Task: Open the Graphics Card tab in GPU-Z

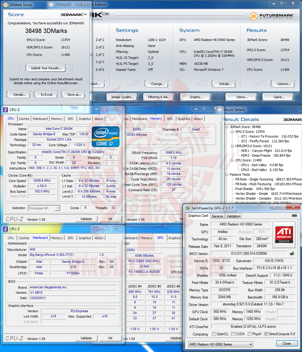Action: pyautogui.click(x=198, y=216)
